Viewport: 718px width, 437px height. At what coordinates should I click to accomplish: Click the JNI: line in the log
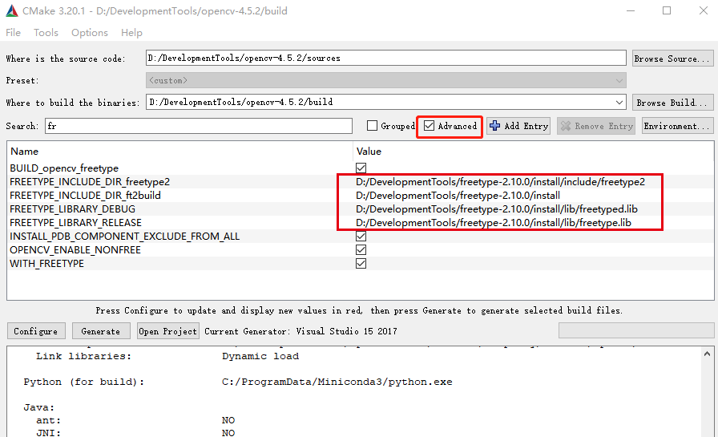tap(49, 432)
